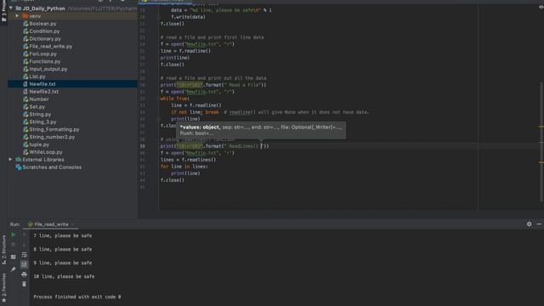Screen dimensions: 544x306
Task: Select the venv folder
Action: [x=35, y=16]
